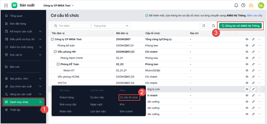Screen dimensions: 267x124
Task: Click Đồng bộ với AMIS Hệ Thống button
Action: pyautogui.click(x=240, y=26)
